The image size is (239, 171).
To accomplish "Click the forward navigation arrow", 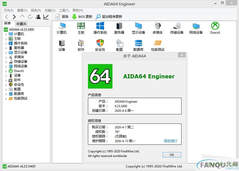I will pyautogui.click(x=14, y=17).
